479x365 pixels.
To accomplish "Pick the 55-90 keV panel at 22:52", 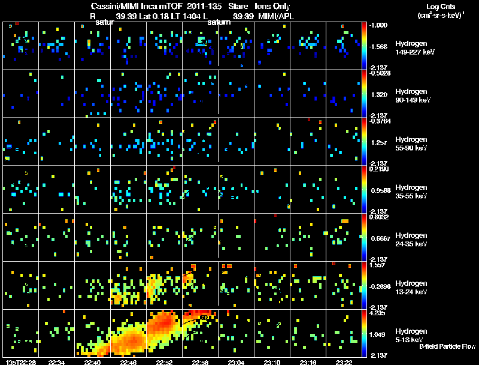I will tap(164, 141).
